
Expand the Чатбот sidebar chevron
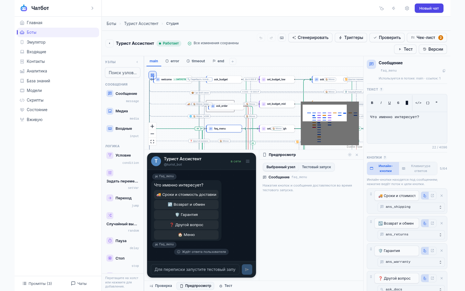[x=92, y=8]
